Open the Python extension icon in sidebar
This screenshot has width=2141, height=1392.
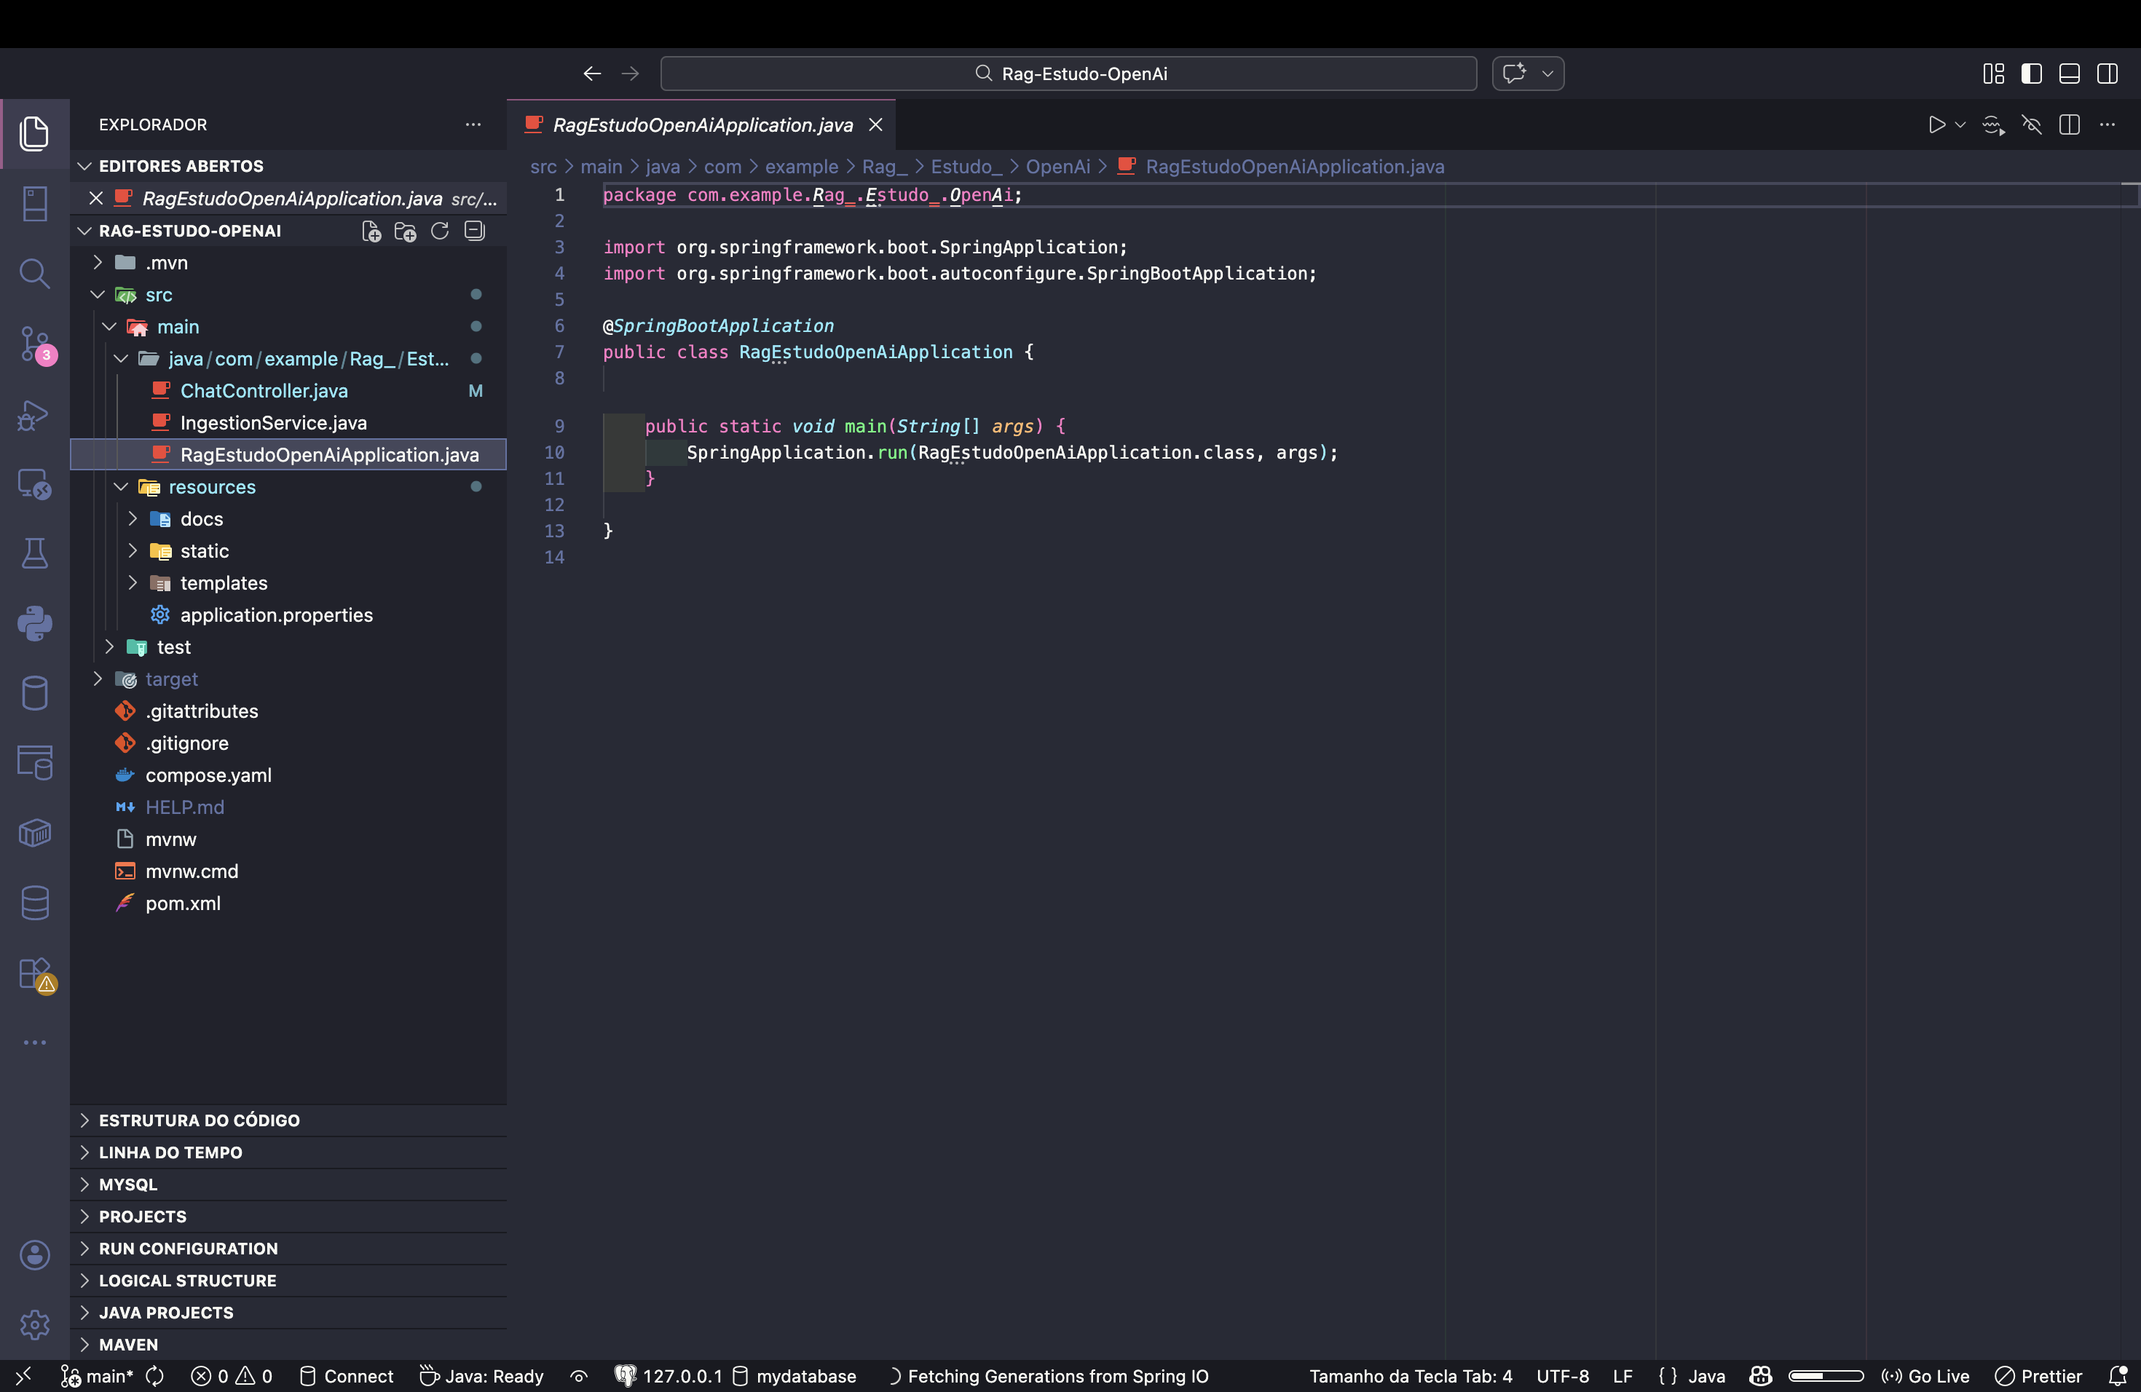click(34, 623)
